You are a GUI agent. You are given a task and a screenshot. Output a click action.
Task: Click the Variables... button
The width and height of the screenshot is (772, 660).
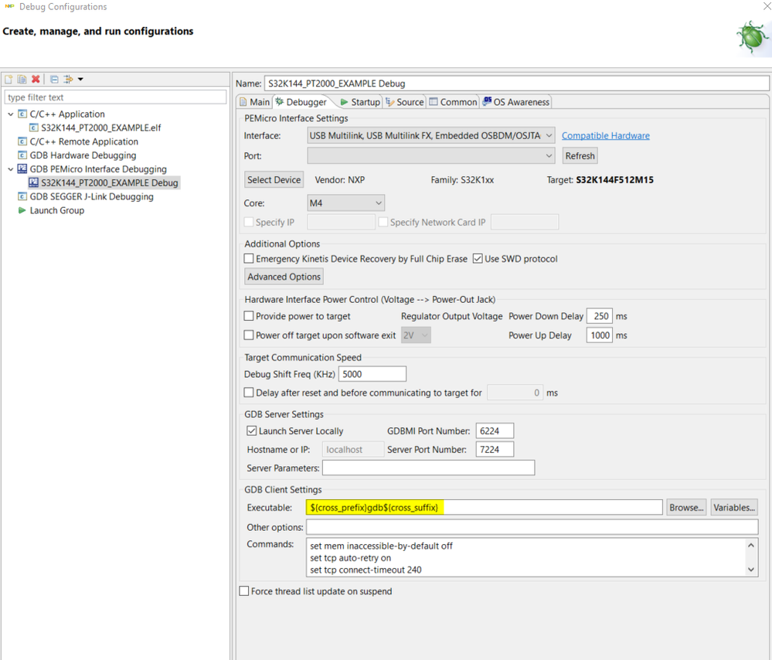click(x=734, y=507)
